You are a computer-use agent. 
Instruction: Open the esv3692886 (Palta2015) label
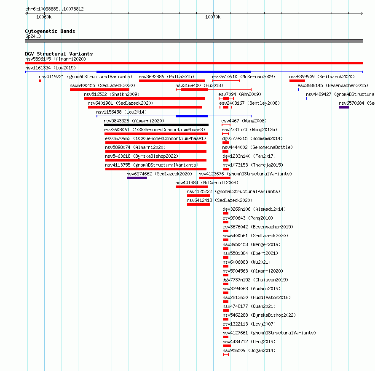166,77
